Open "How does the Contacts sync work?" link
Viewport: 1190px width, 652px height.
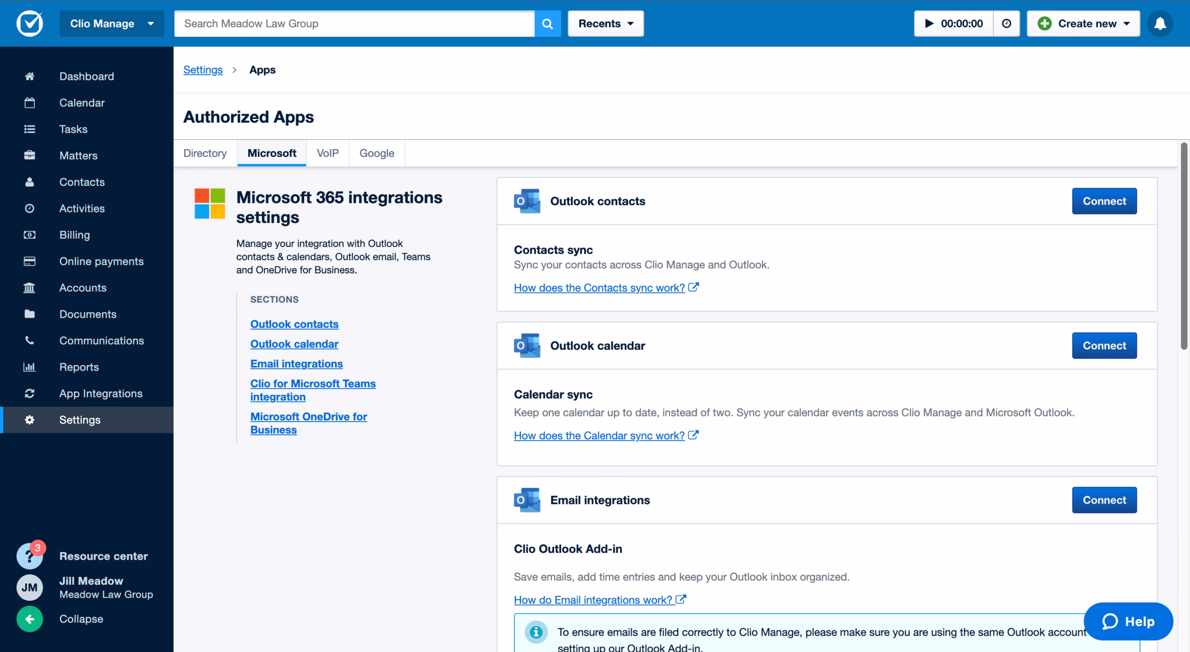pos(599,288)
